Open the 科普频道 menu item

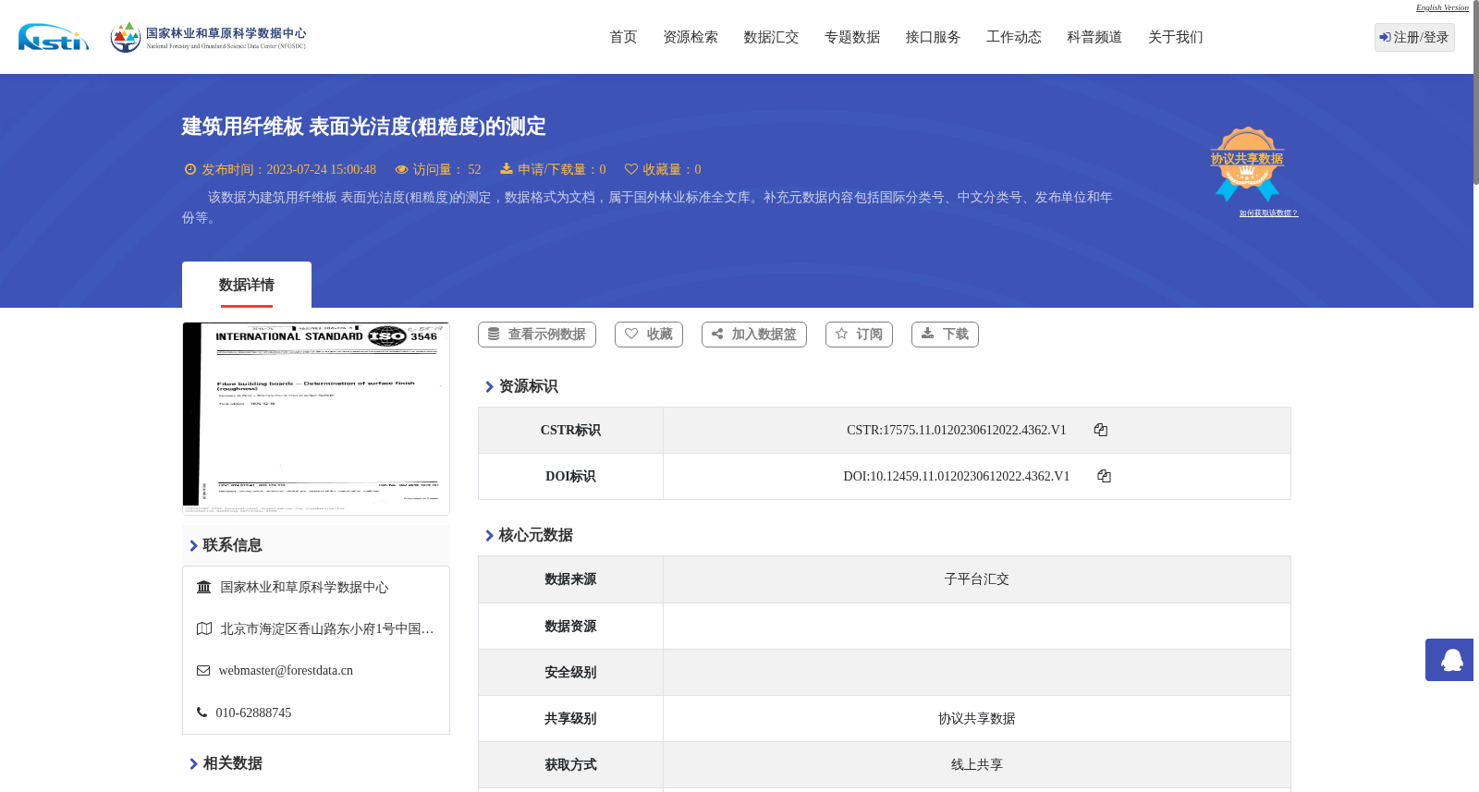coord(1094,37)
